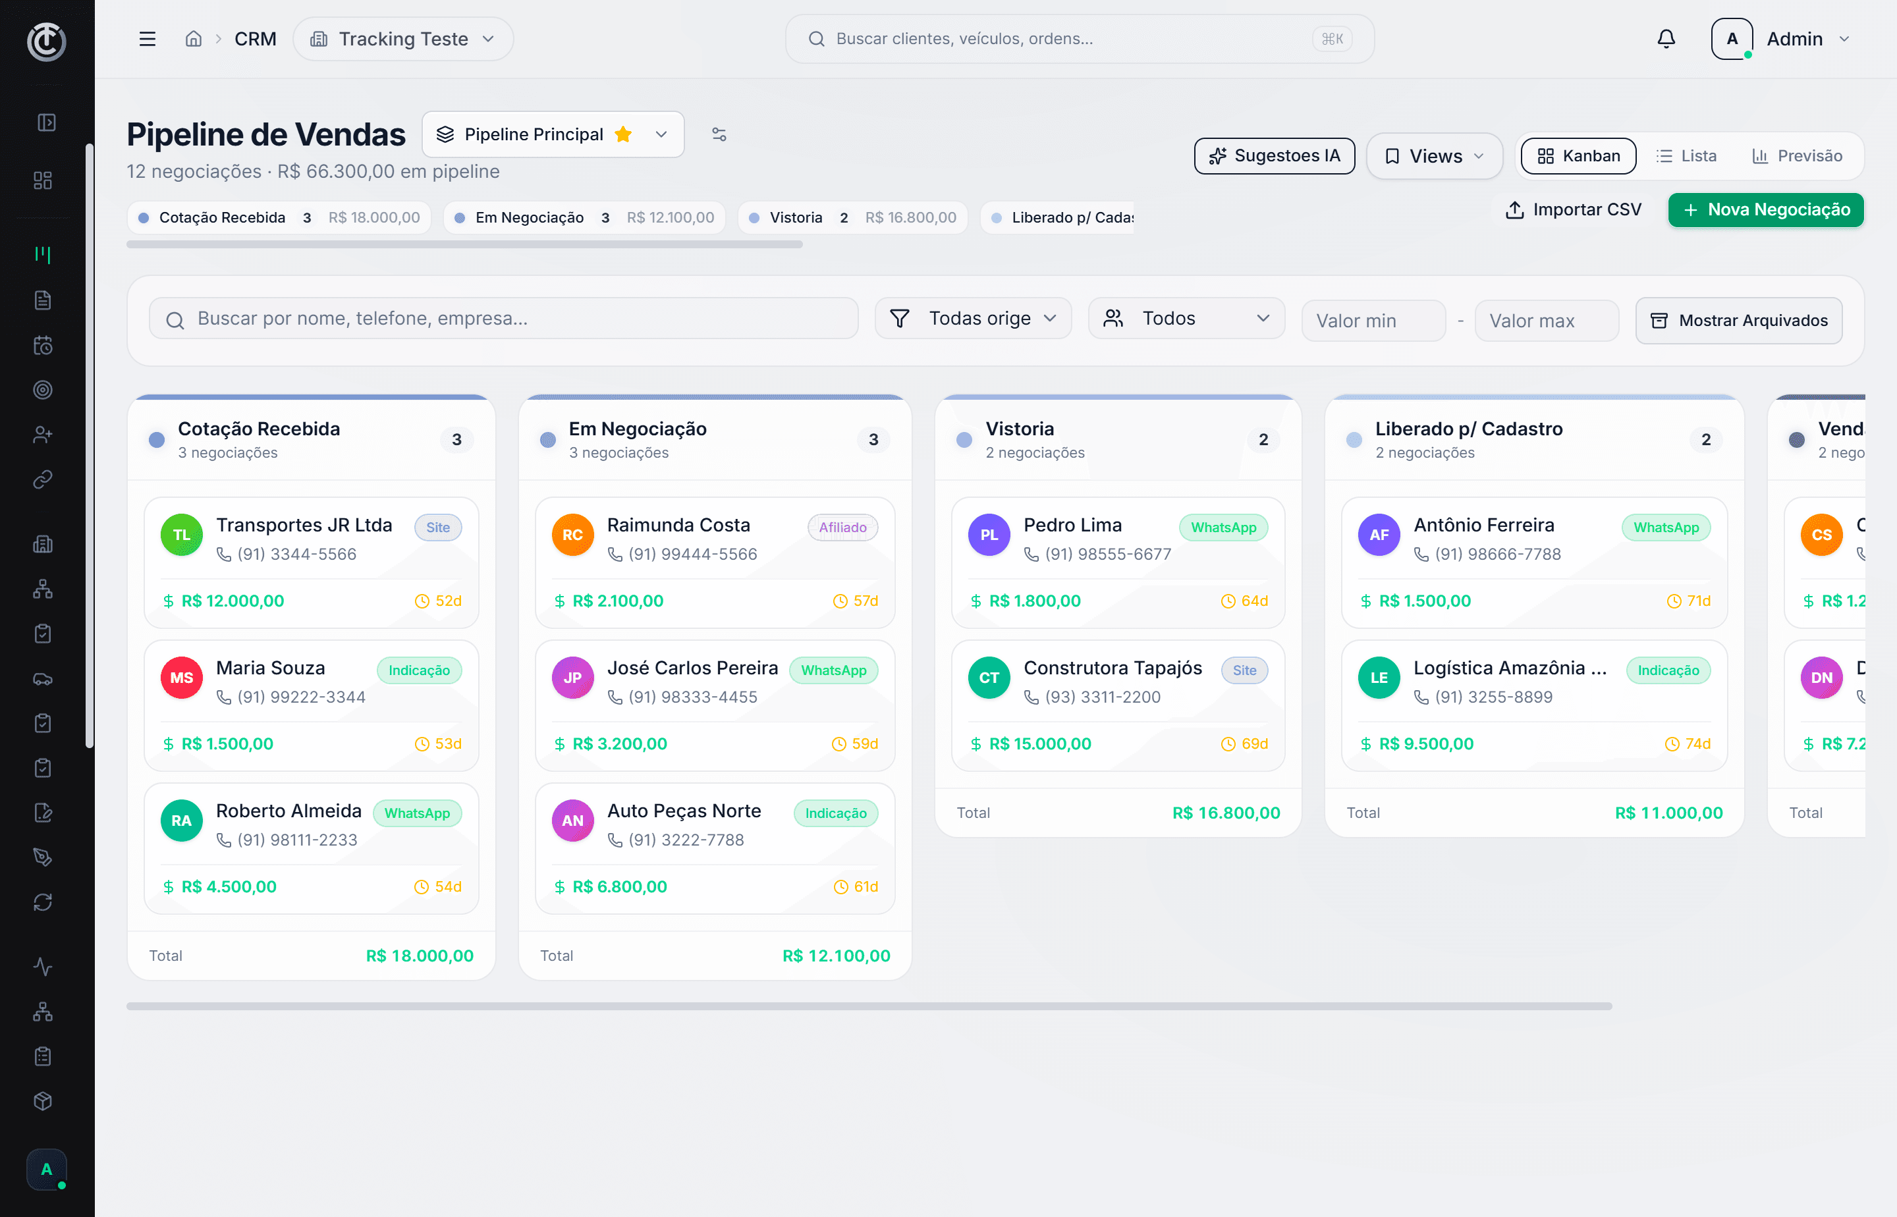The width and height of the screenshot is (1897, 1217).
Task: Select the green pipeline kanban sidebar icon
Action: [x=43, y=254]
